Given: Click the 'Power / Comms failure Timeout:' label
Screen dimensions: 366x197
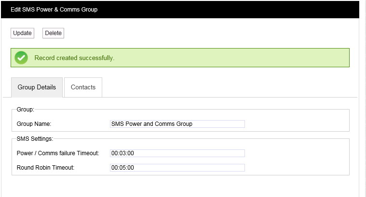Looking at the screenshot, I should pos(58,153).
